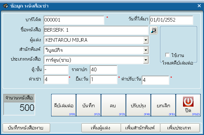Click the book count value 500
Image resolution: width=204 pixels, height=135 pixels.
click(27, 108)
